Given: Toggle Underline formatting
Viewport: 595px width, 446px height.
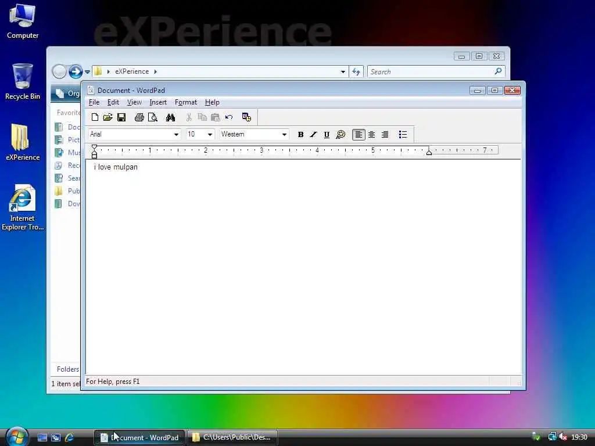Looking at the screenshot, I should click(327, 134).
